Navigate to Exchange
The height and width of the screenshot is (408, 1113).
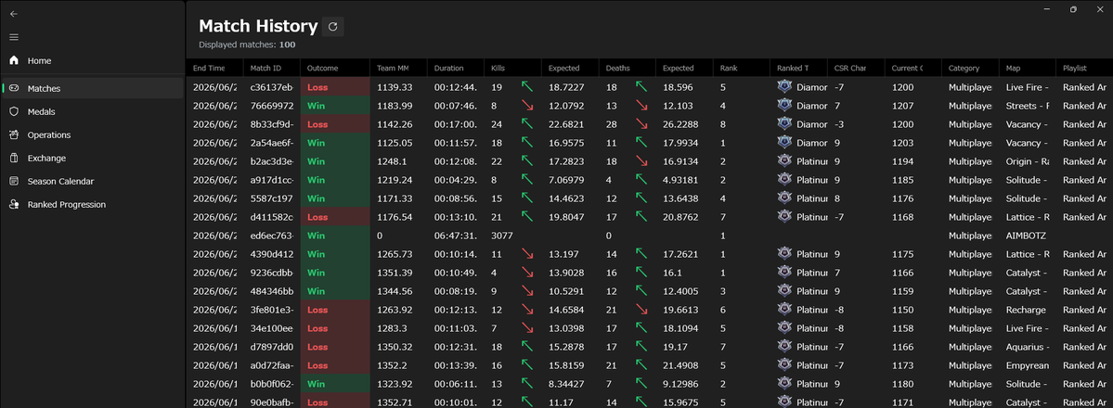(92, 159)
